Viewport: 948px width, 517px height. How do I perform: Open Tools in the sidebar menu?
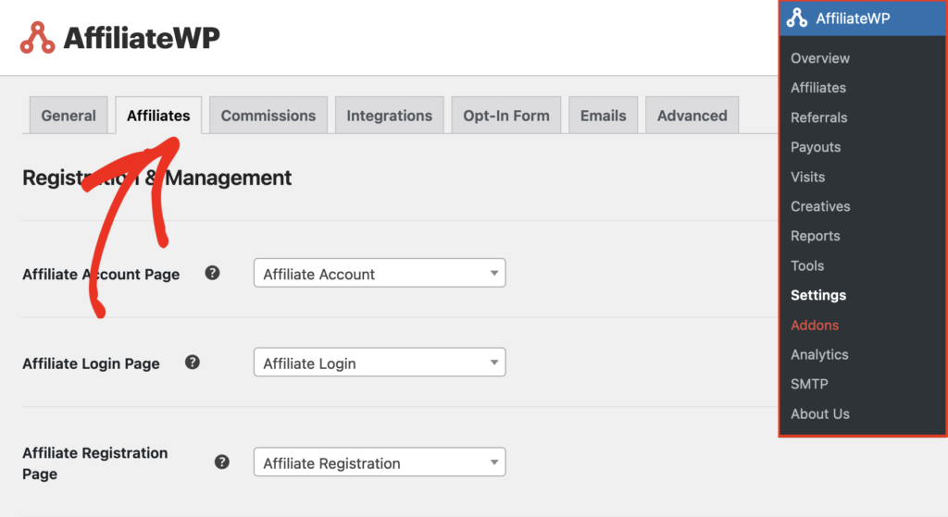(x=807, y=265)
